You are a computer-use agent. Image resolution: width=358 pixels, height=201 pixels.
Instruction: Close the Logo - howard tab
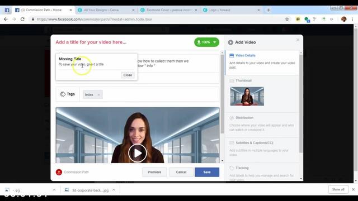(258, 10)
